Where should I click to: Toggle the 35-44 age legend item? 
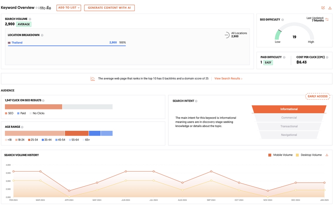(x=46, y=140)
